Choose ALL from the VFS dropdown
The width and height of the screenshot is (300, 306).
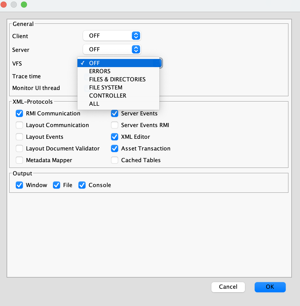(x=94, y=104)
